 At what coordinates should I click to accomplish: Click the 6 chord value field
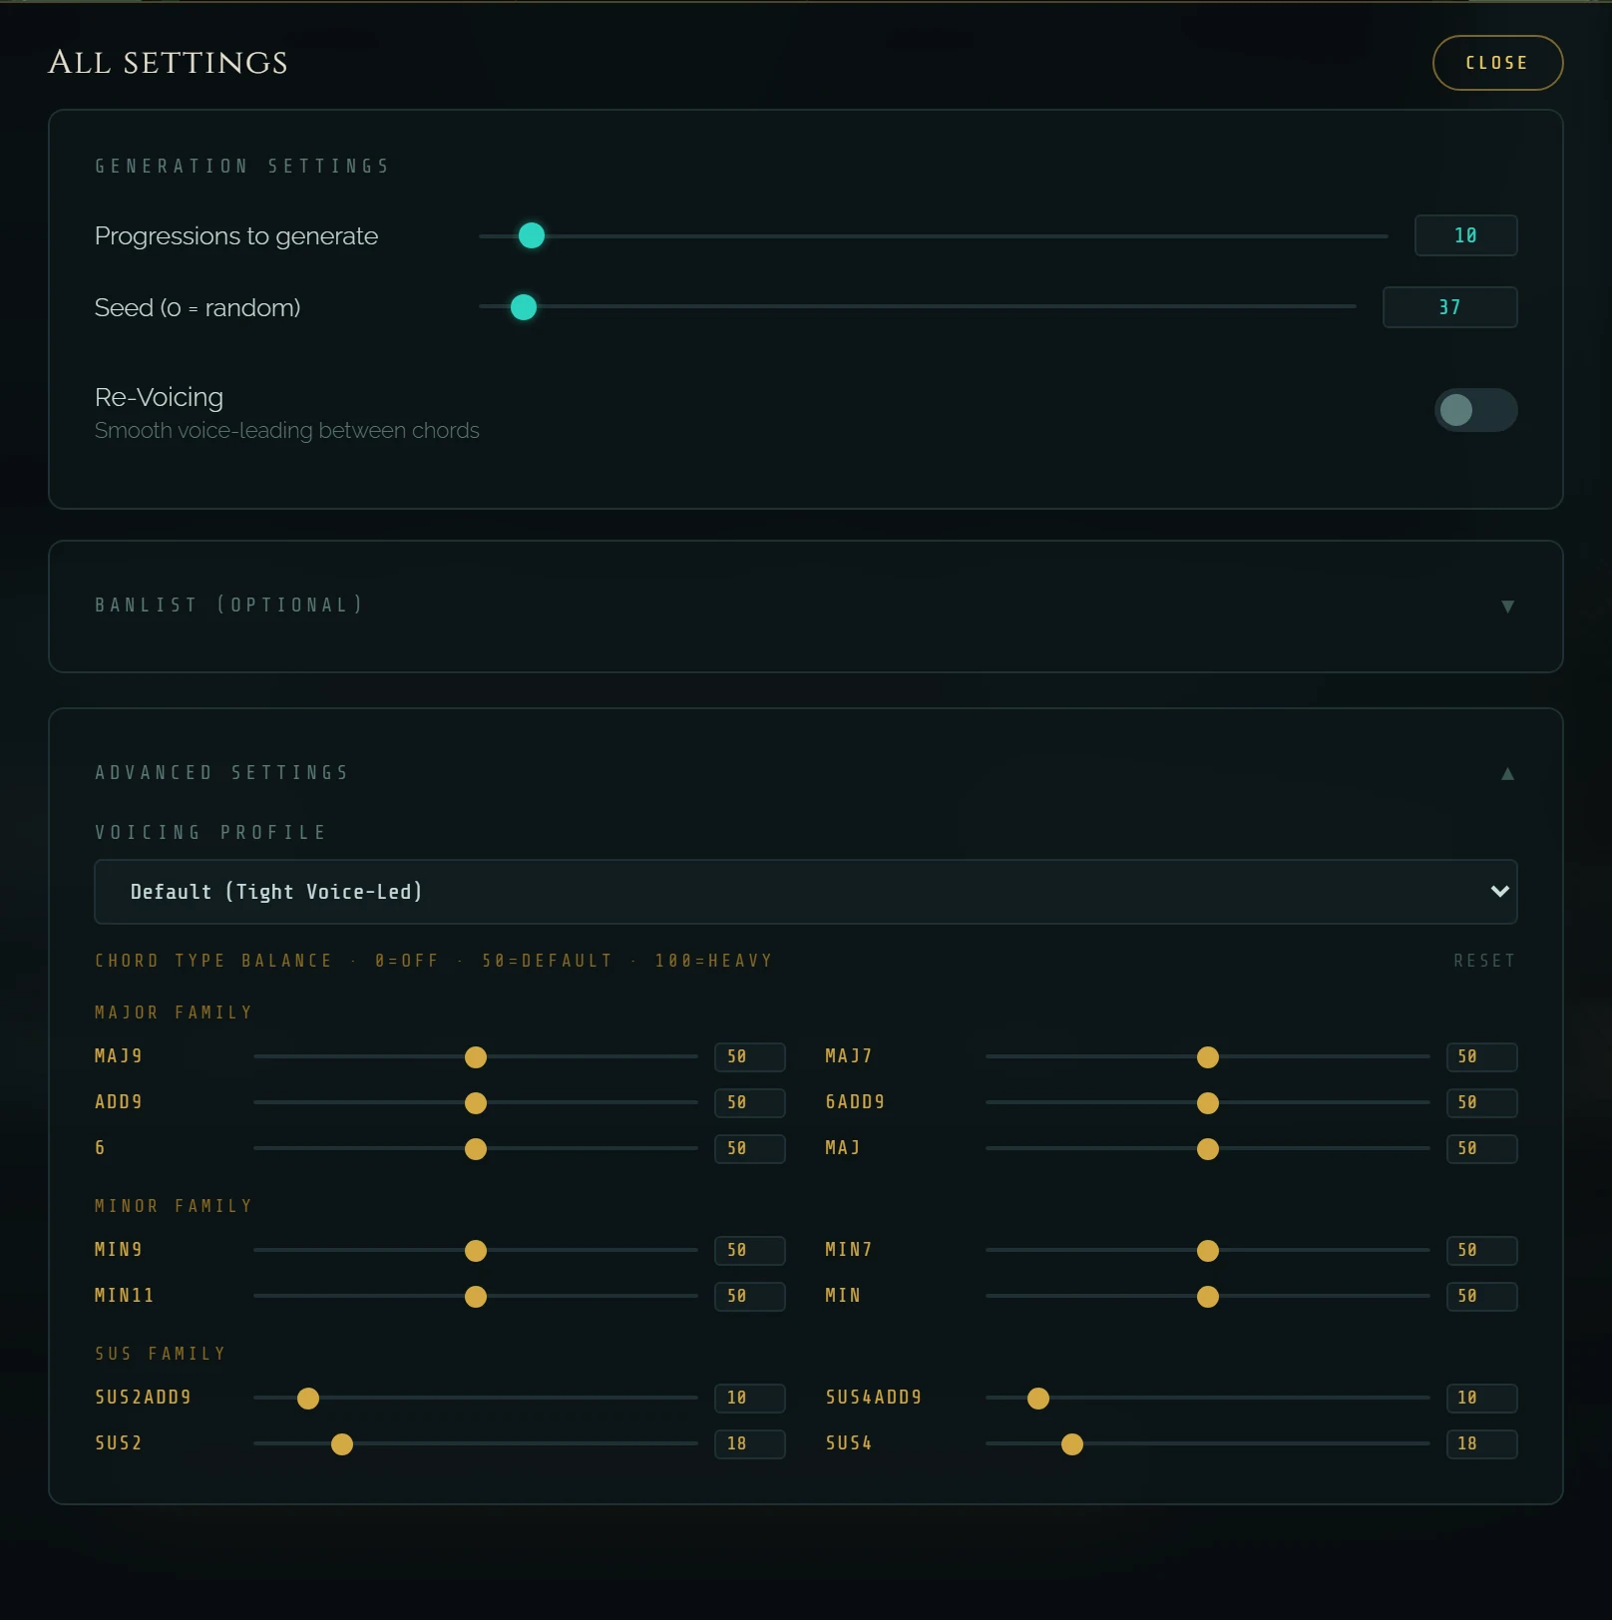[x=750, y=1149]
